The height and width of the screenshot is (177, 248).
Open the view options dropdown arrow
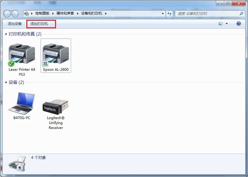227,24
